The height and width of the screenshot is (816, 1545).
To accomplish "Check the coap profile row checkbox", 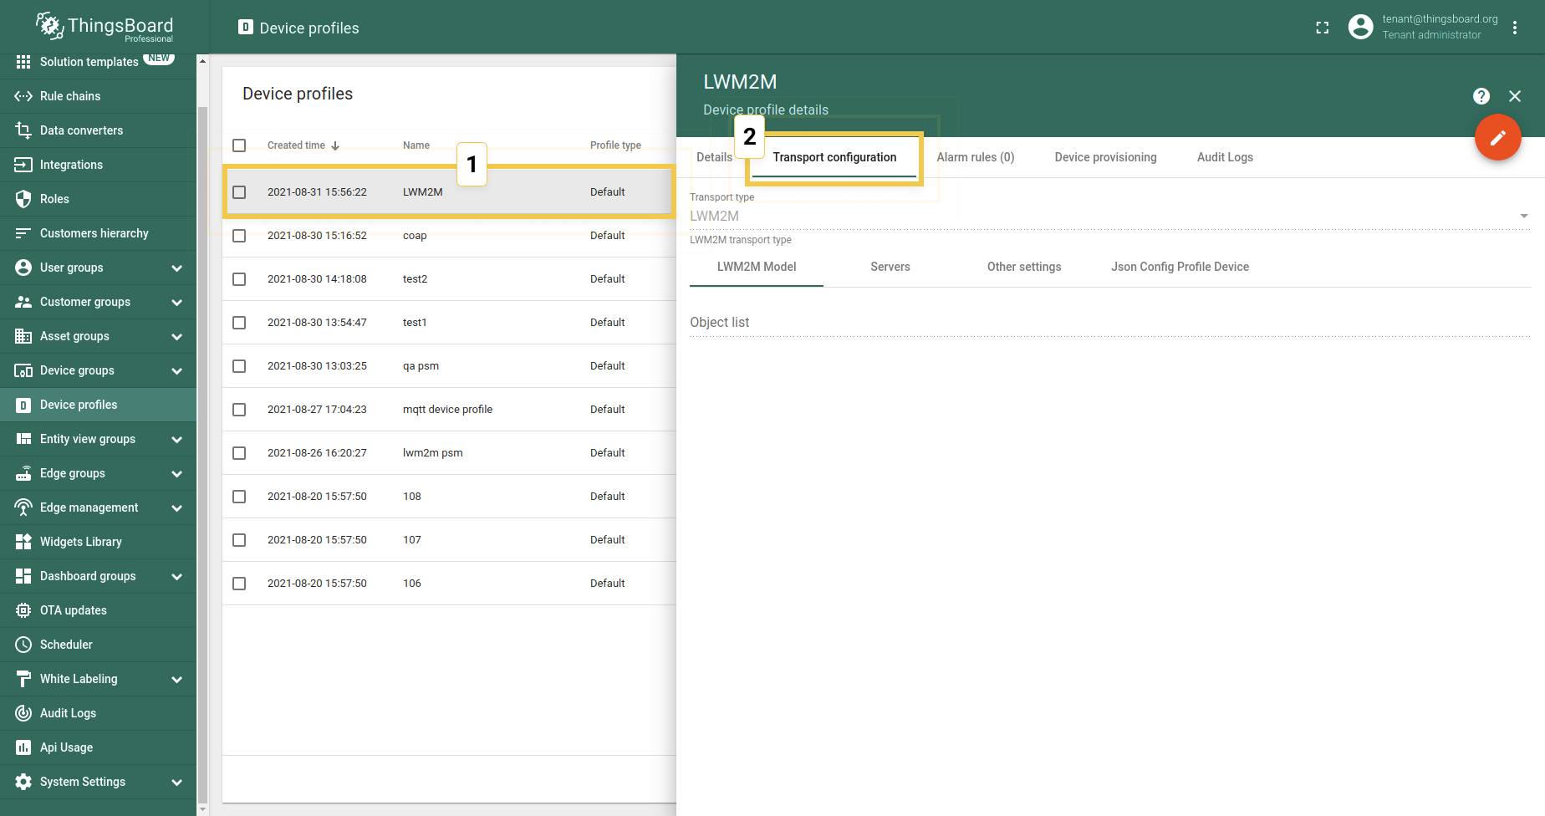I will (239, 236).
